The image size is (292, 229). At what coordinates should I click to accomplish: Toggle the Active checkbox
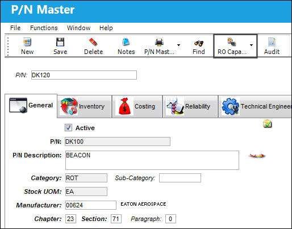pos(68,128)
